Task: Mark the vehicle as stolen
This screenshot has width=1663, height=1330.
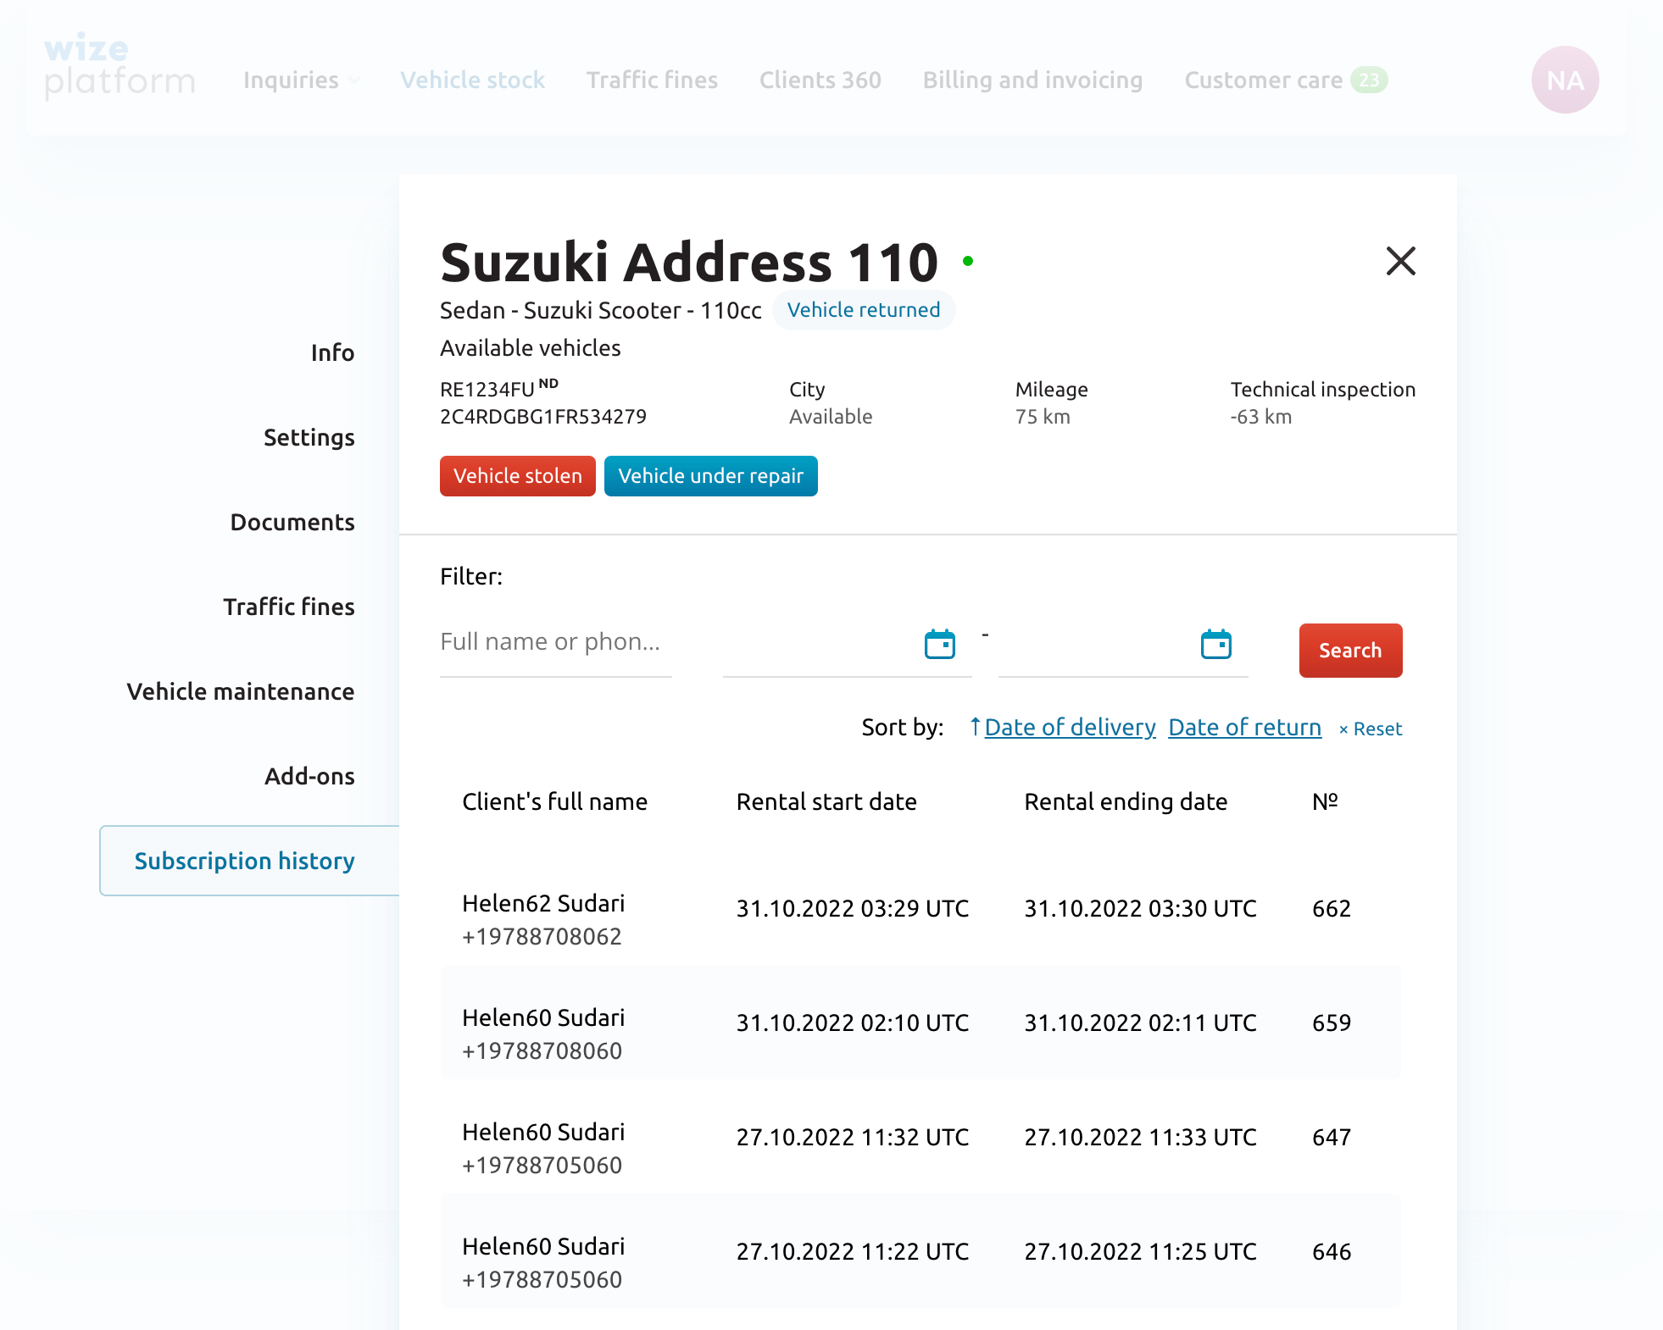Action: point(517,476)
